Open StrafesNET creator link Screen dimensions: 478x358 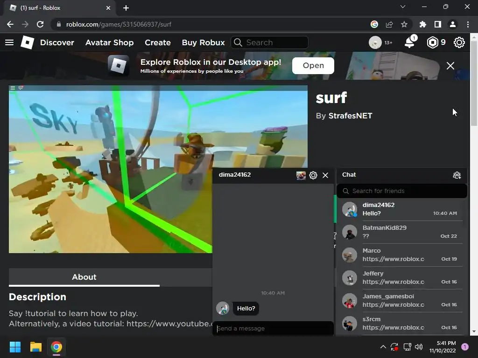point(350,116)
